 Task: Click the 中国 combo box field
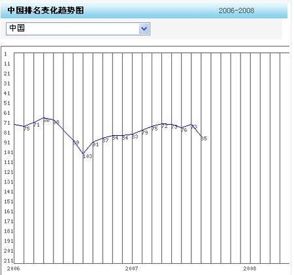click(x=78, y=29)
